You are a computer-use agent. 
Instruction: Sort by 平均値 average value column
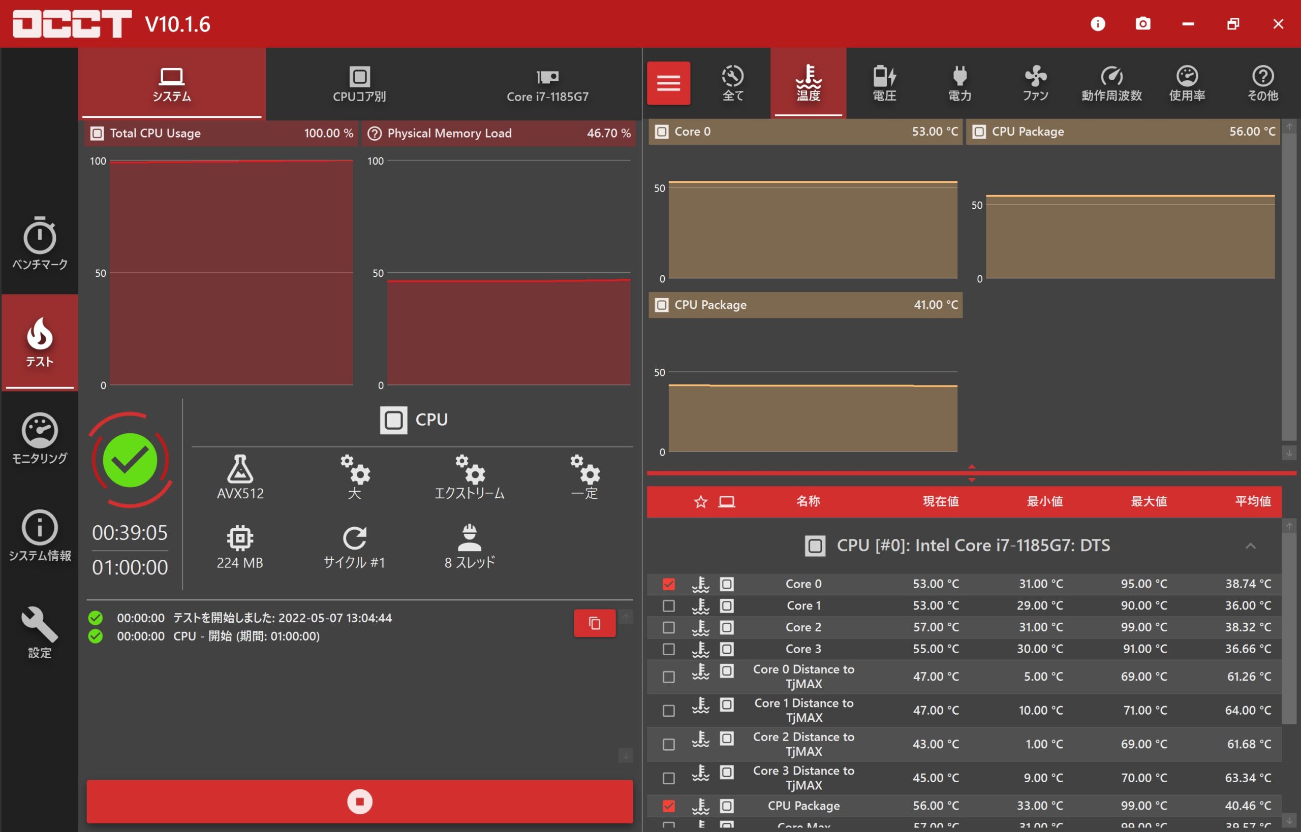pyautogui.click(x=1253, y=501)
